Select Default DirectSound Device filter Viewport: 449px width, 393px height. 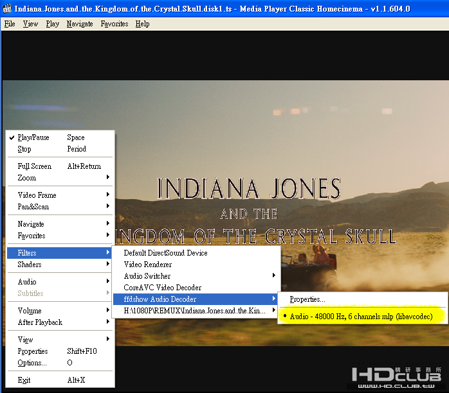tap(196, 253)
